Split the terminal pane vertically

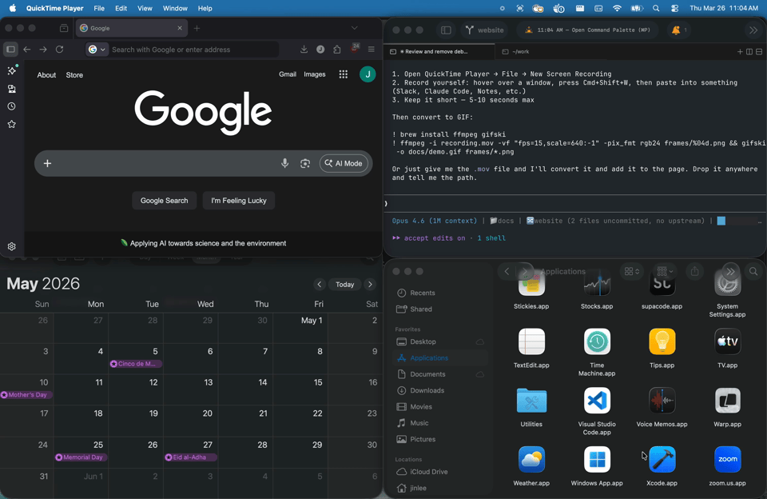749,51
